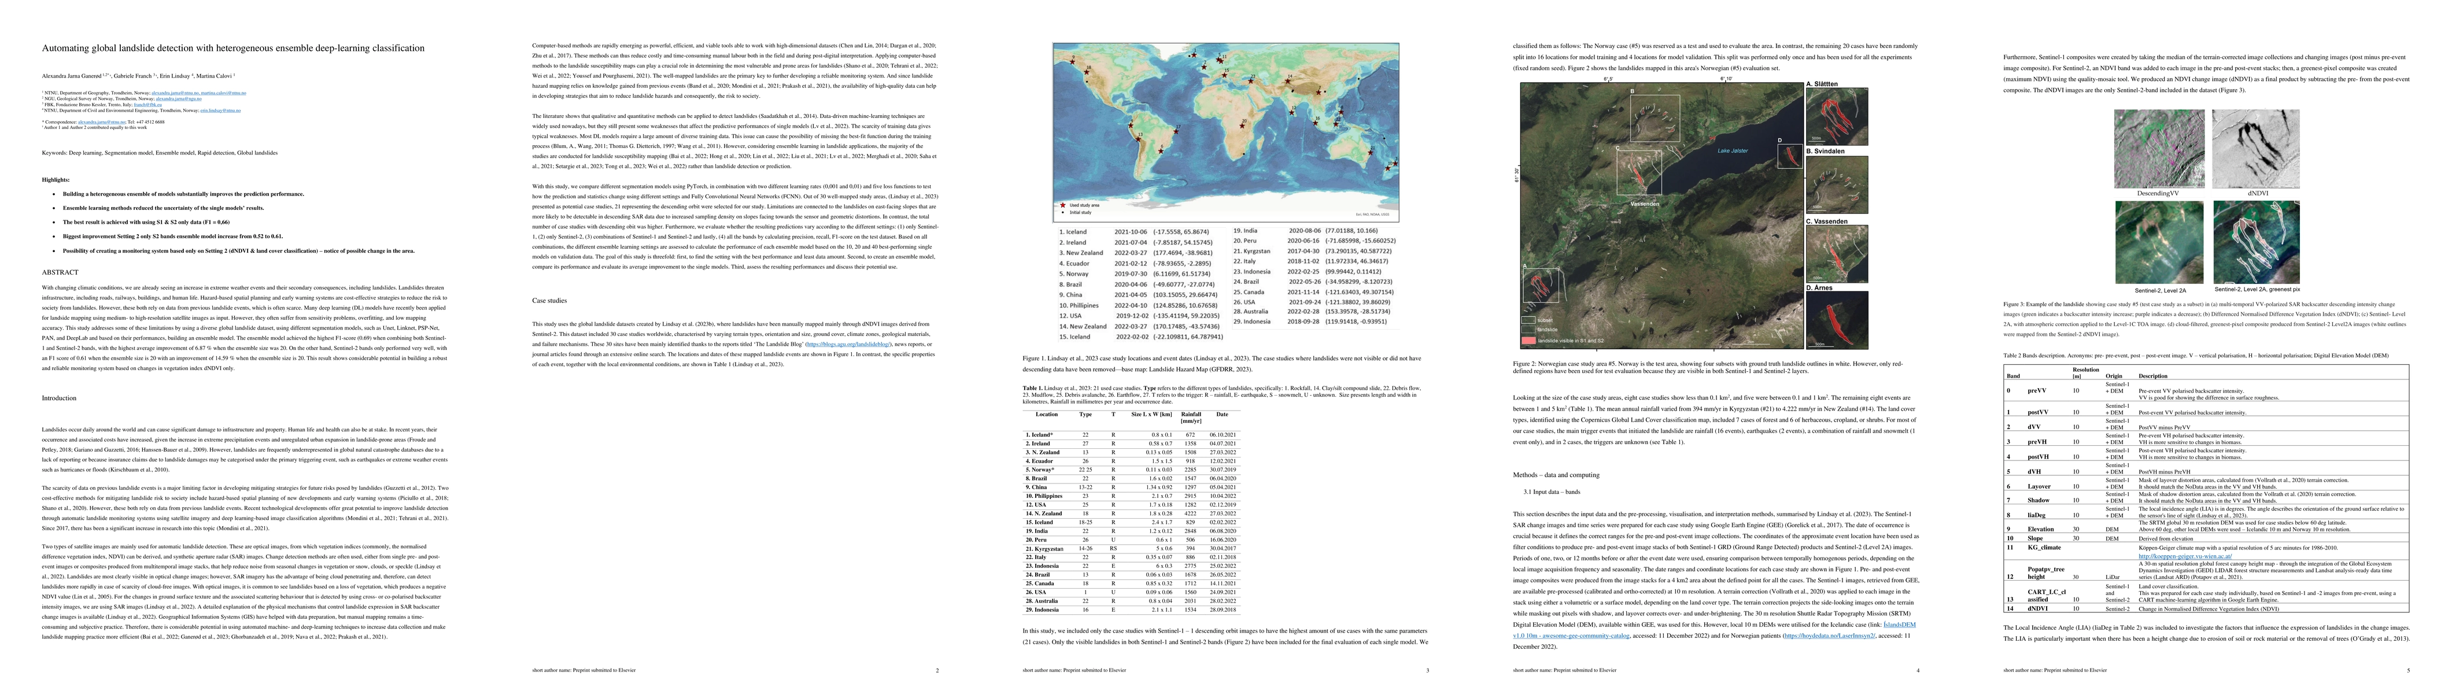This screenshot has height=694, width=2452.
Task: Click the 'A. Slåtten' landslide image
Action: 1836,116
